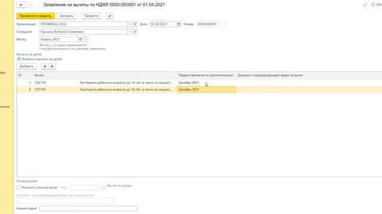
Task: Move the selected deduction row up
Action: pos(45,66)
